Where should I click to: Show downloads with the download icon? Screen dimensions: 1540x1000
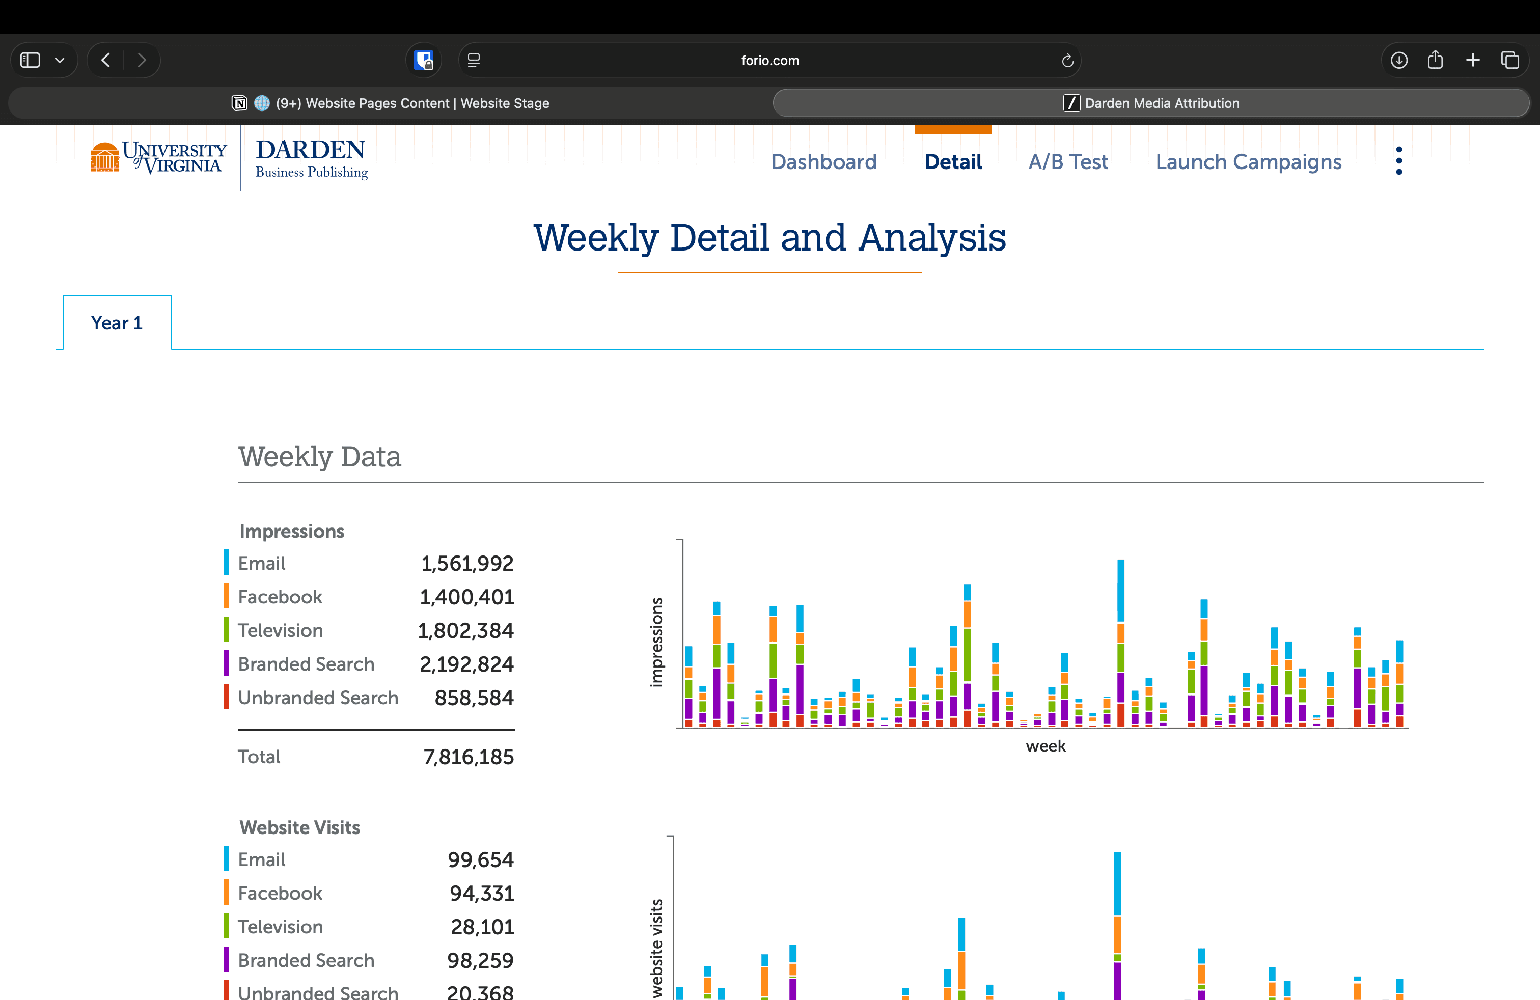[x=1399, y=60]
